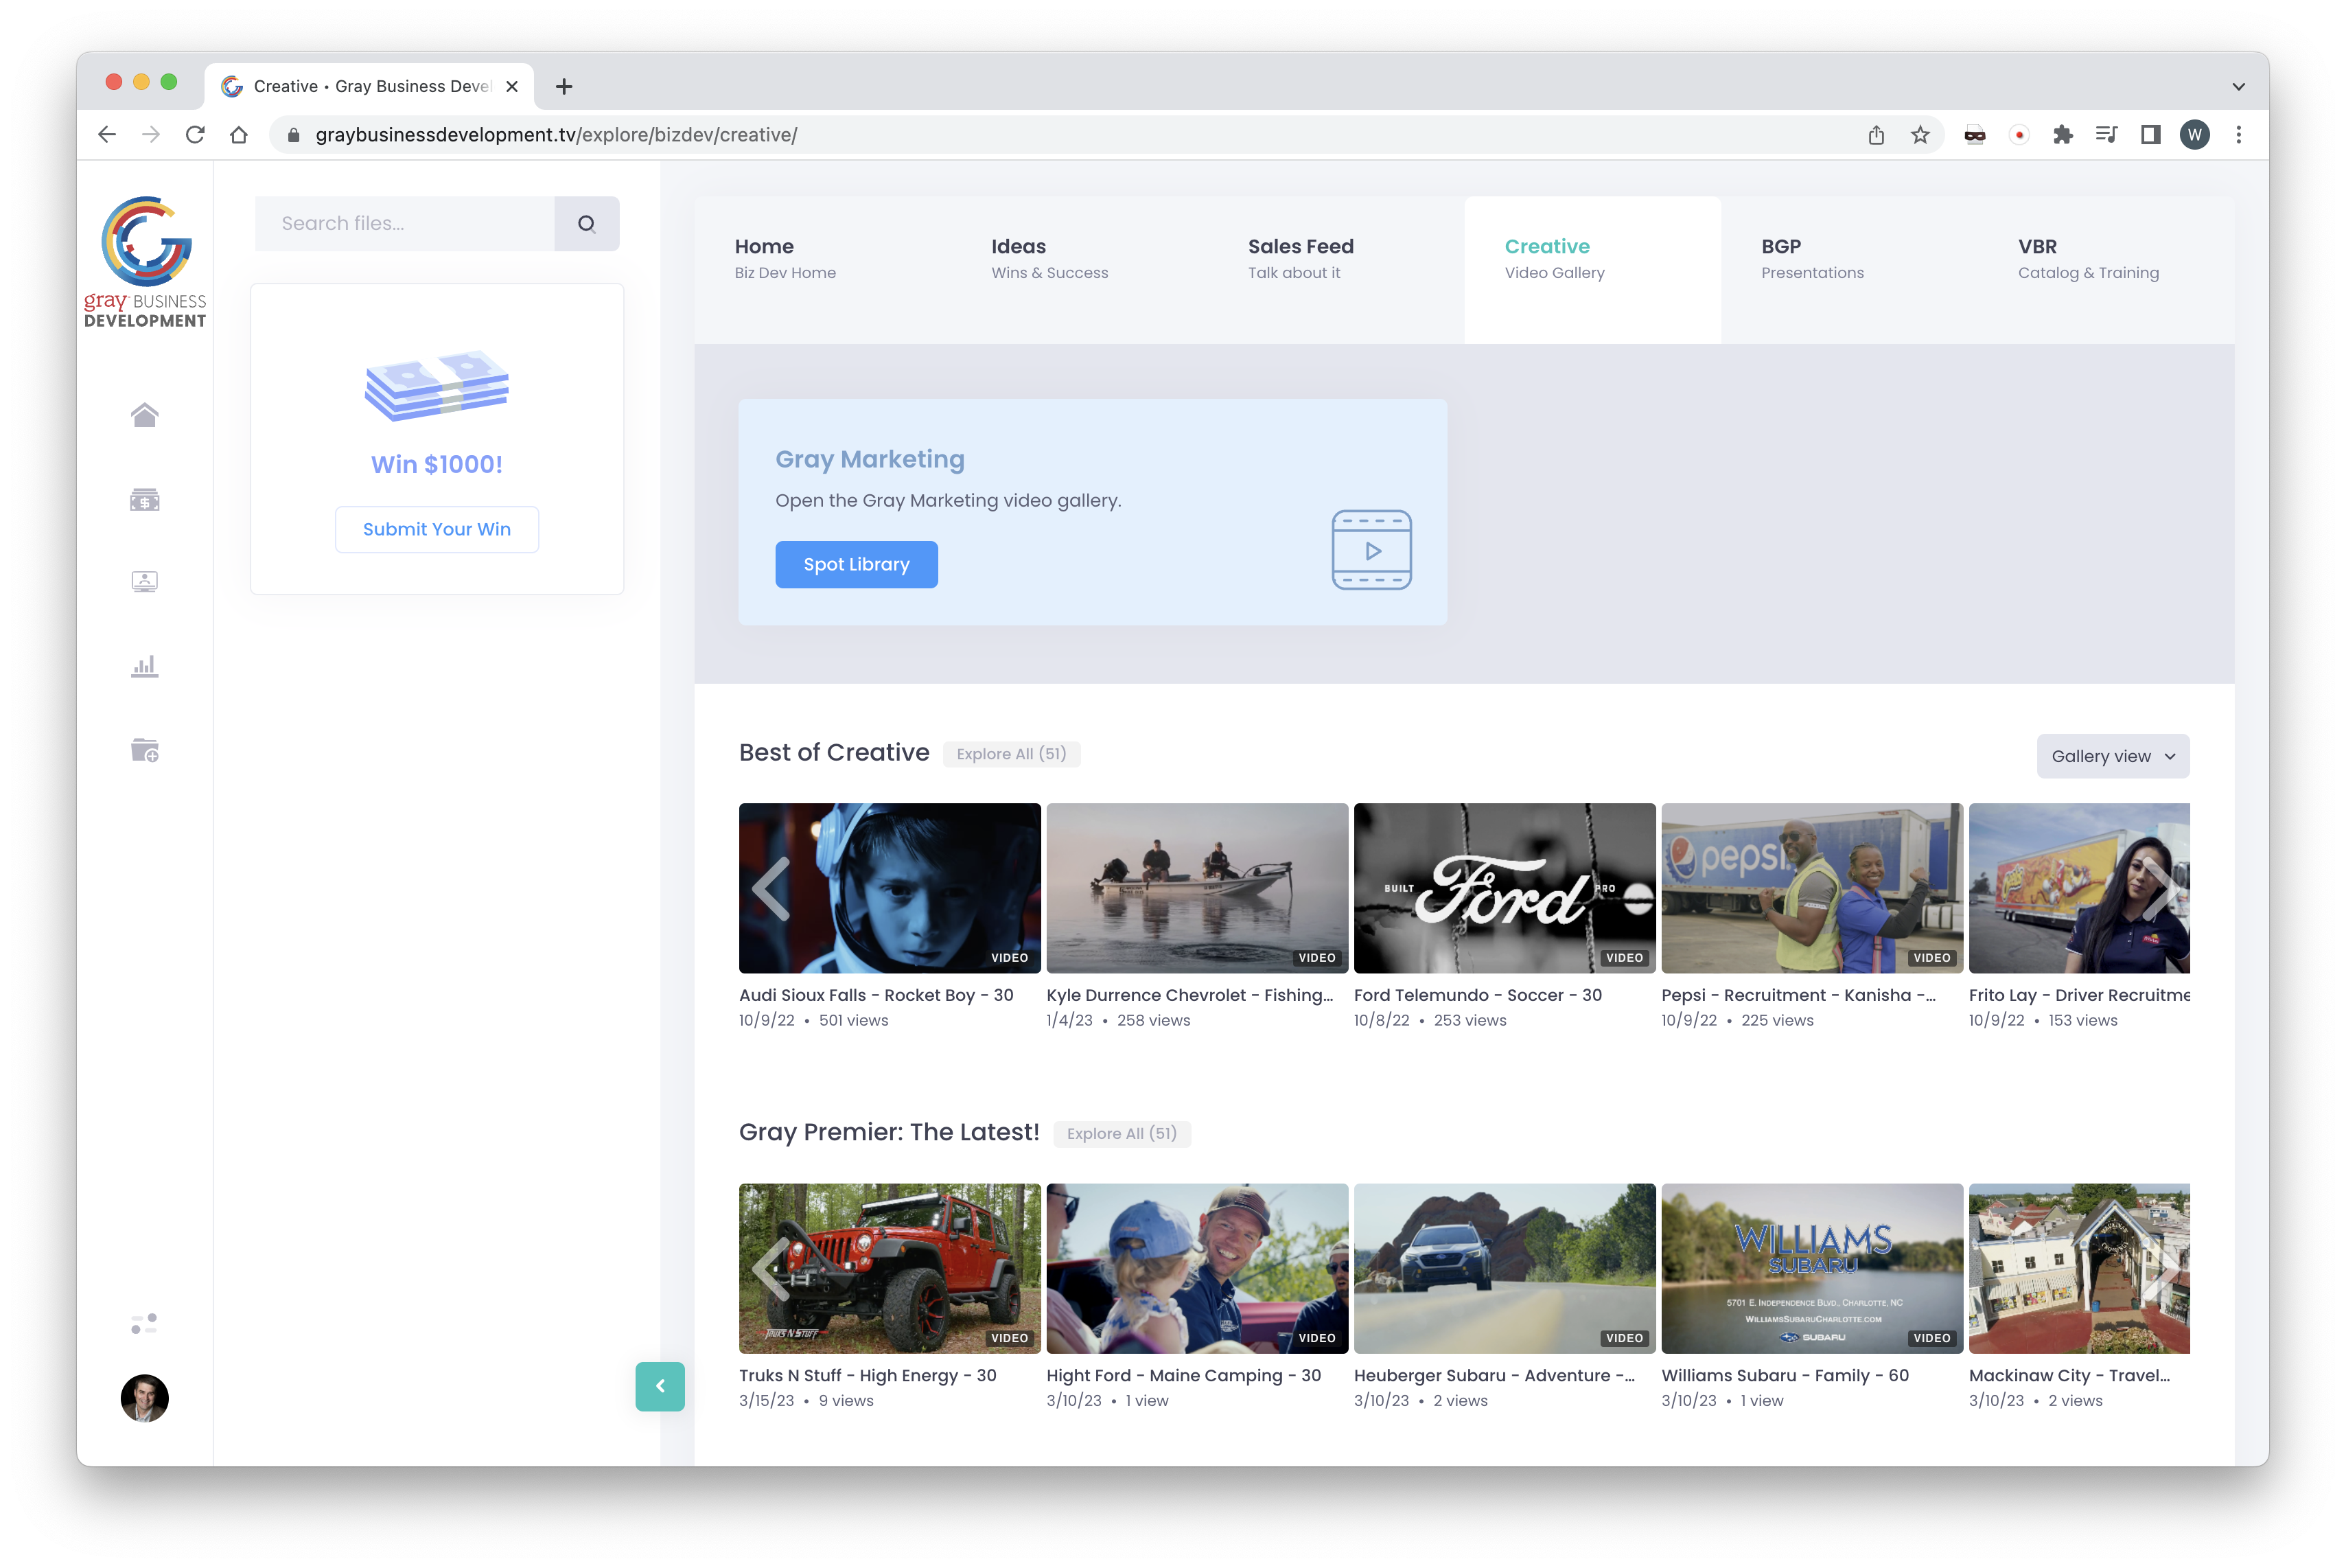Viewport: 2346px width, 1568px height.
Task: Click the Submit Your Win button
Action: coord(437,530)
